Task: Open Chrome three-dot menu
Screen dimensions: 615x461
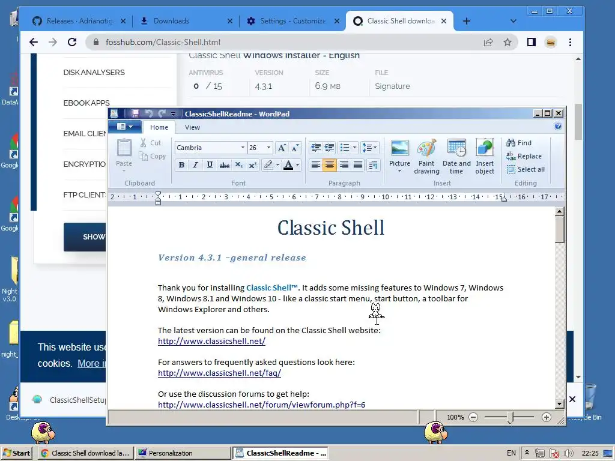Action: click(570, 42)
